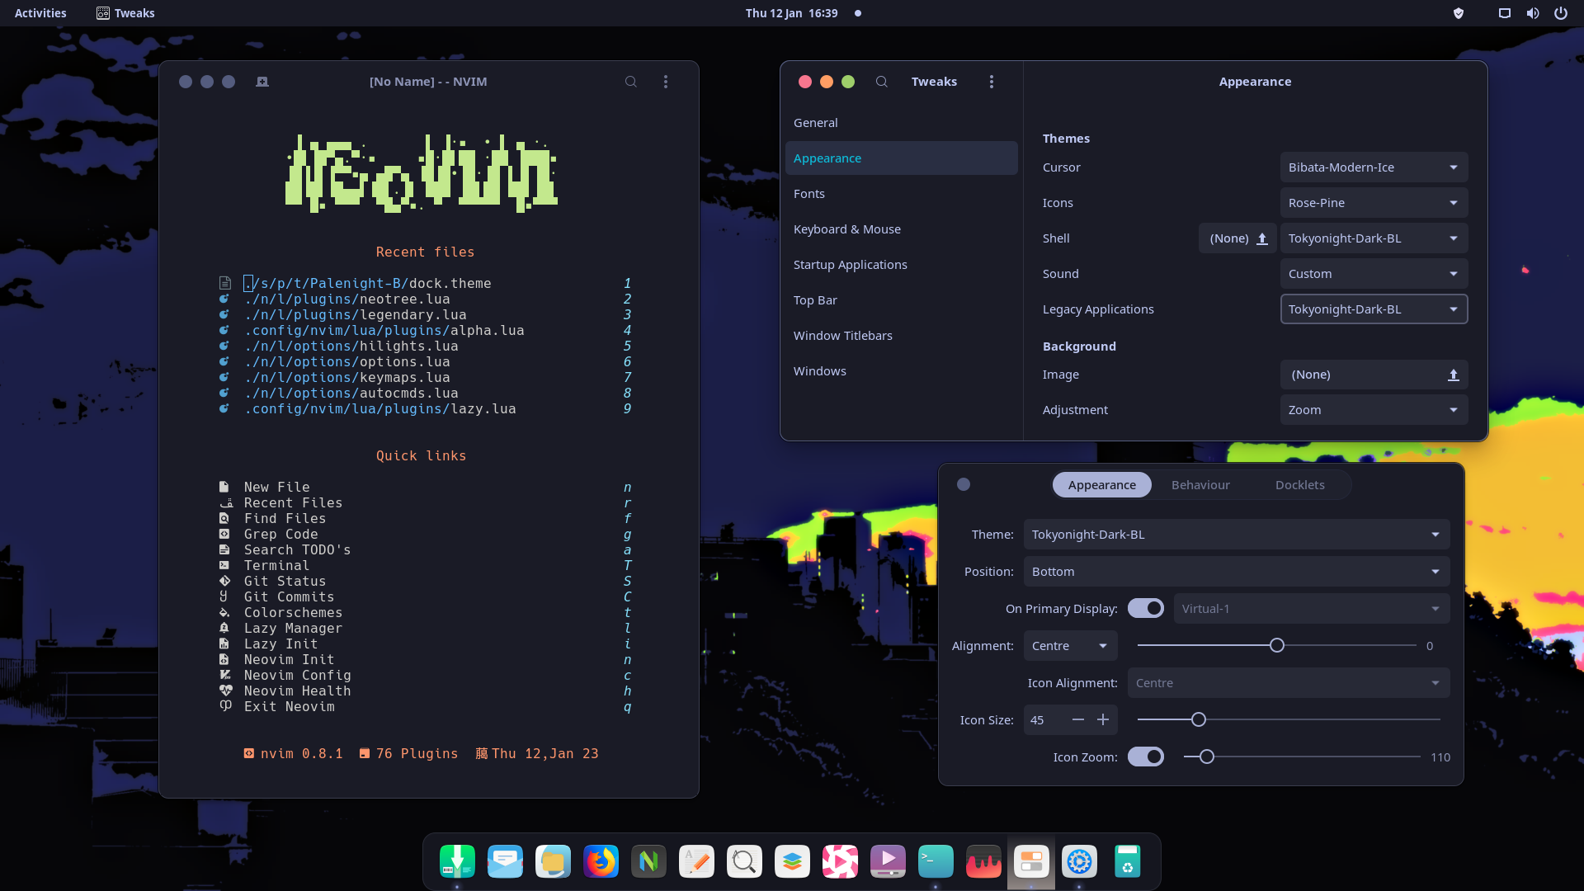Select Window Titlebars in Tweaks sidebar

click(x=901, y=336)
